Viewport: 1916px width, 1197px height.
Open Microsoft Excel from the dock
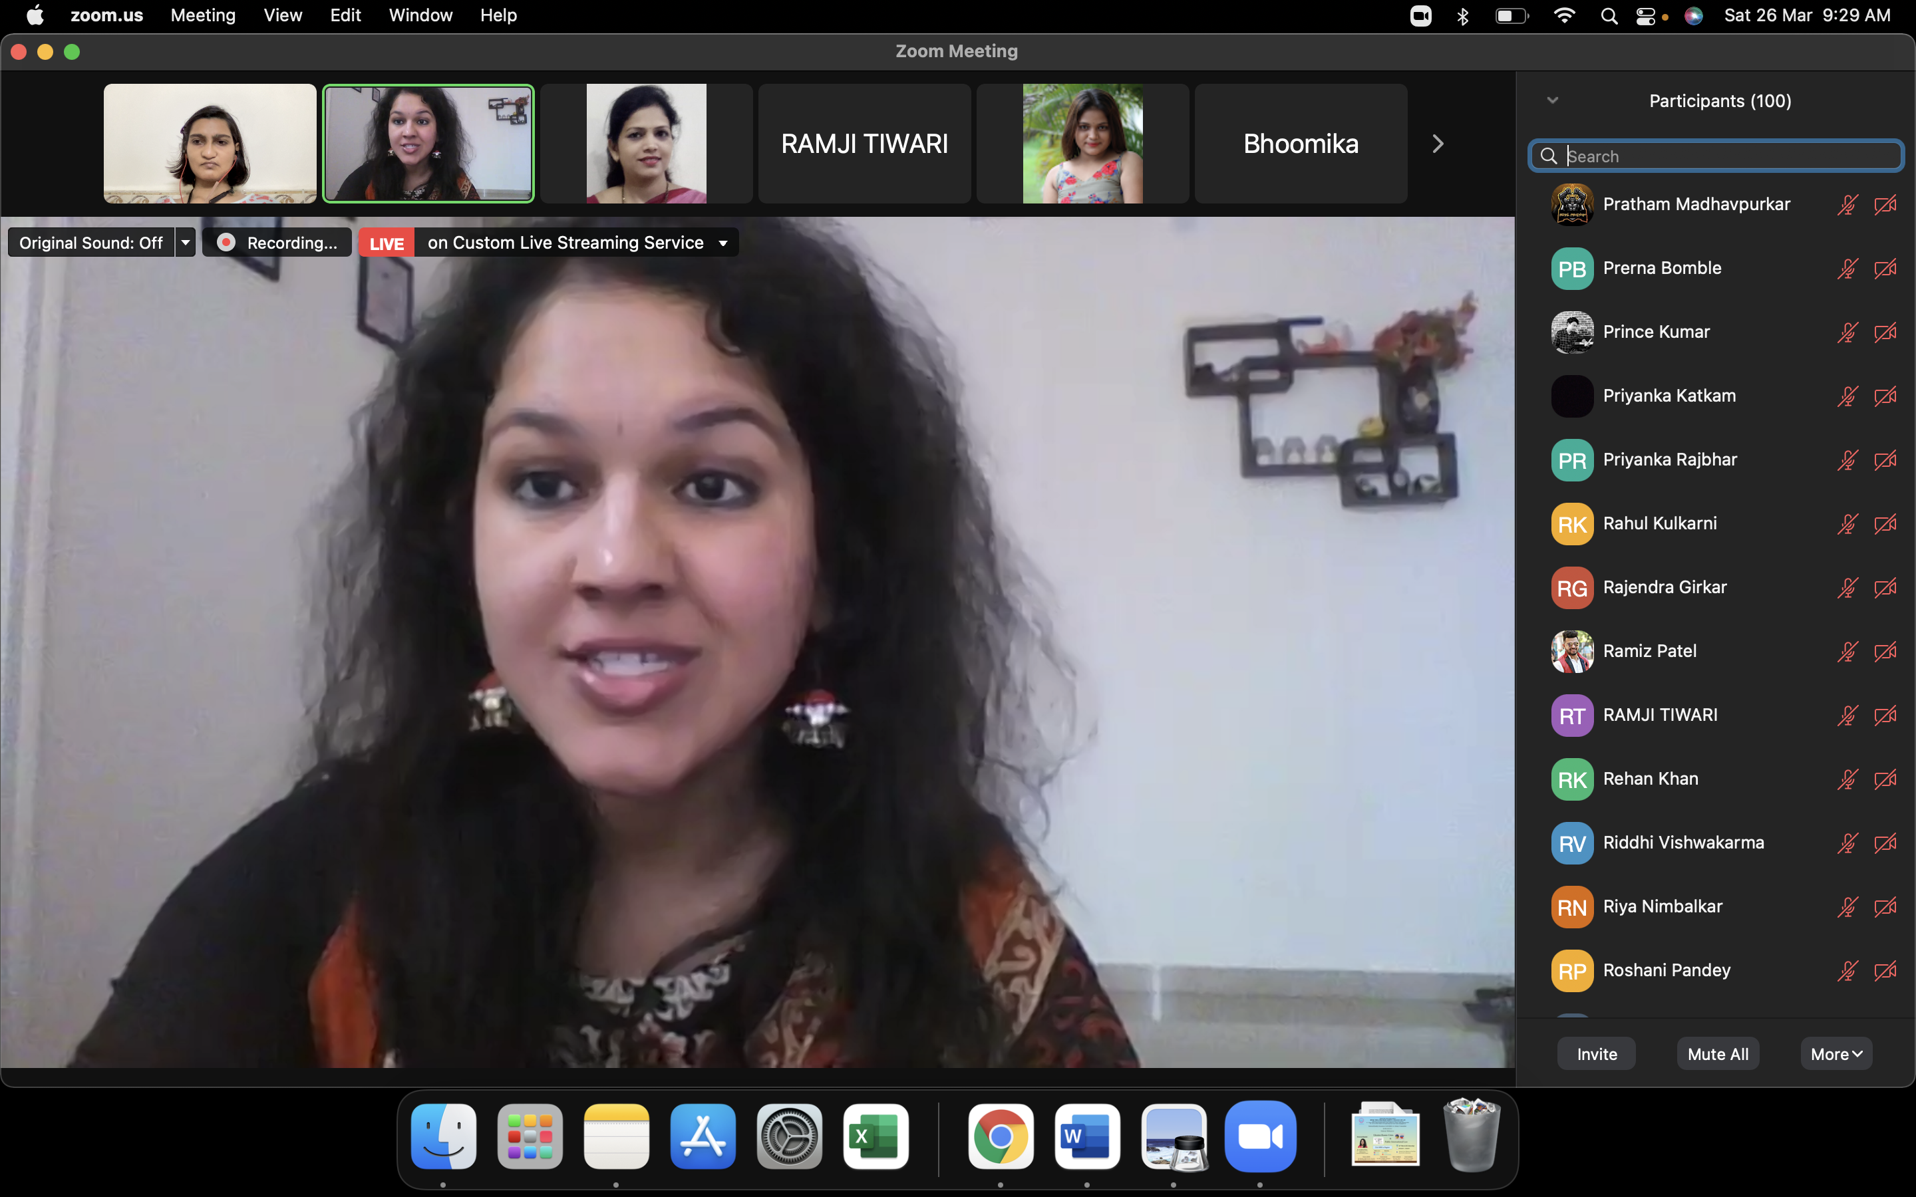tap(876, 1137)
